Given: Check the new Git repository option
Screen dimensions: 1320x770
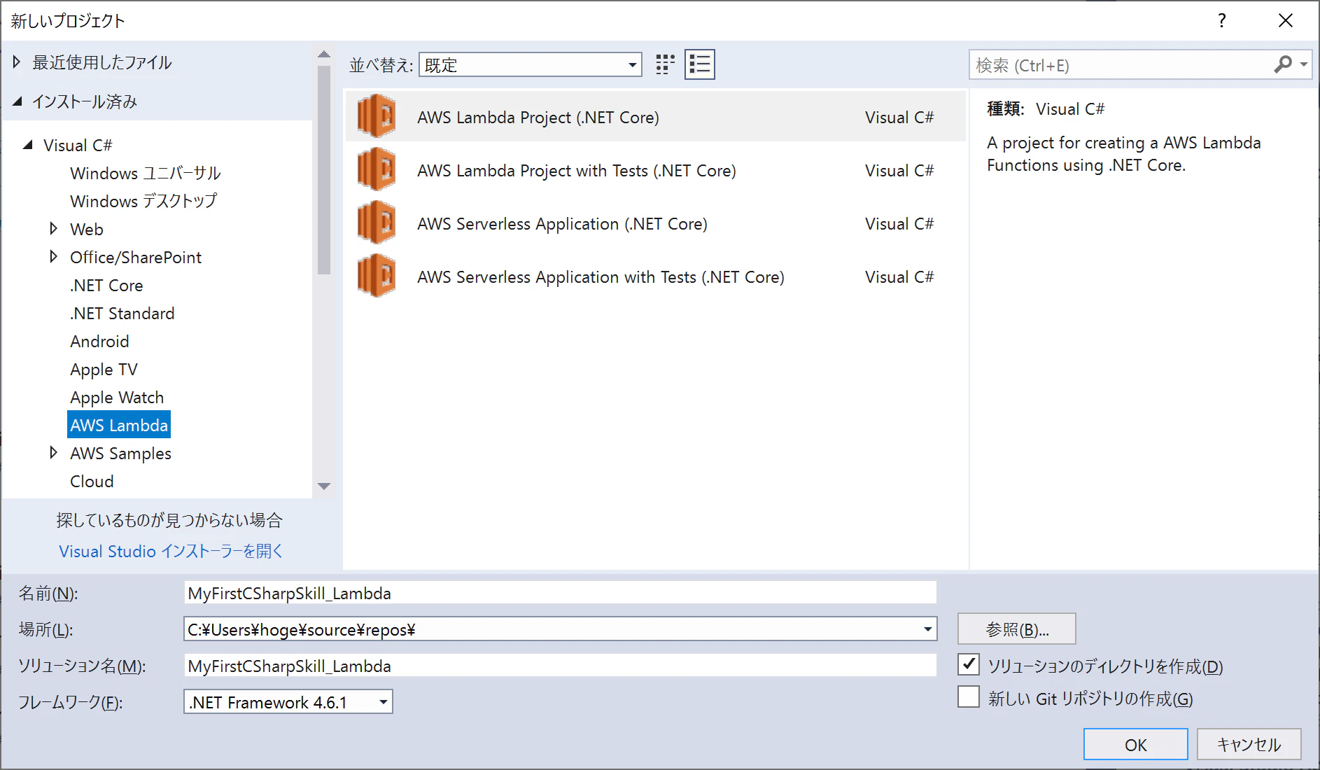Looking at the screenshot, I should click(969, 697).
